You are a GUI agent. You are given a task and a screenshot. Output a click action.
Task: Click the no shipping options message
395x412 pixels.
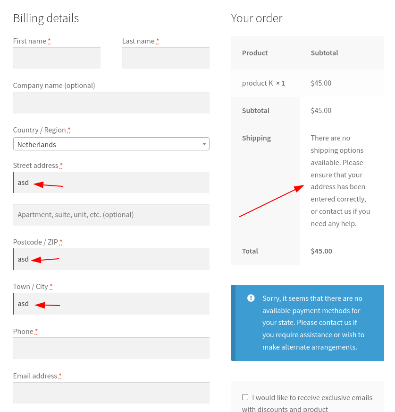point(340,181)
